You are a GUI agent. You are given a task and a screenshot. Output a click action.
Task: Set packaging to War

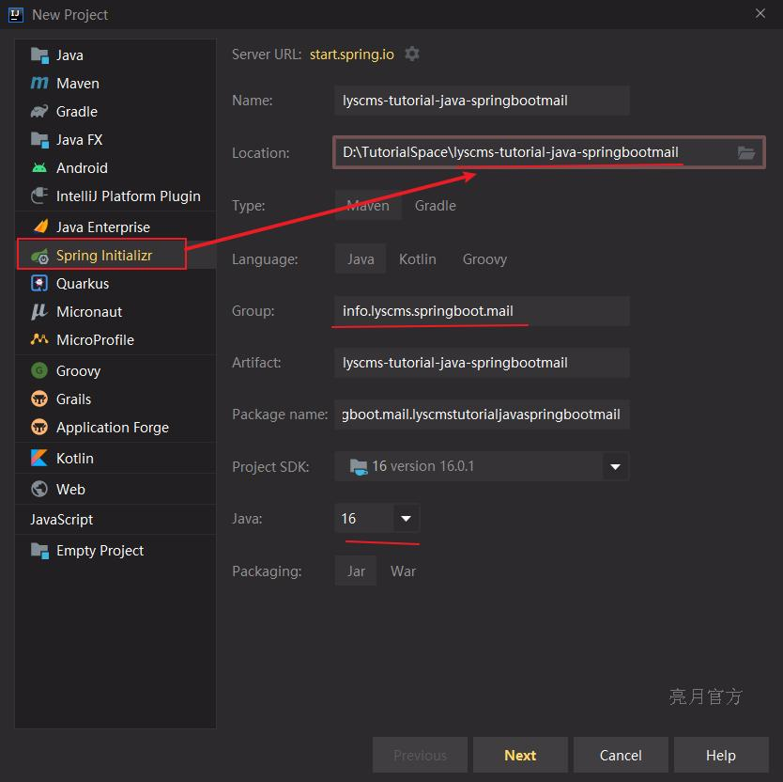click(403, 571)
